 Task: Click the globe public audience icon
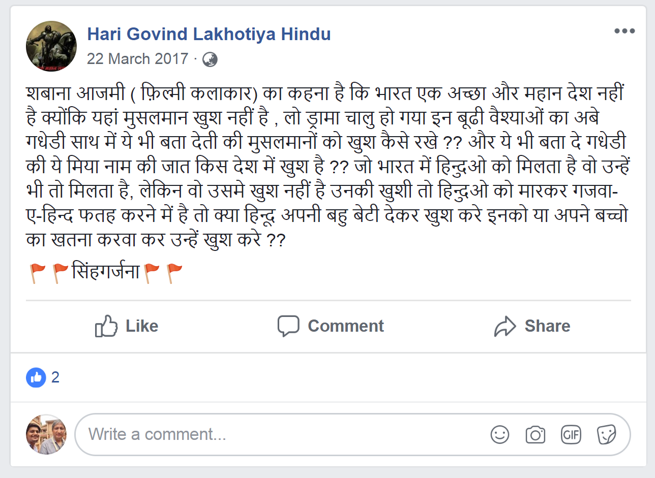point(210,59)
